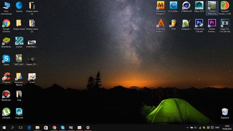233x131 pixels.
Task: Select the CLO_Enter desktop shortcut
Action: coord(173,7)
